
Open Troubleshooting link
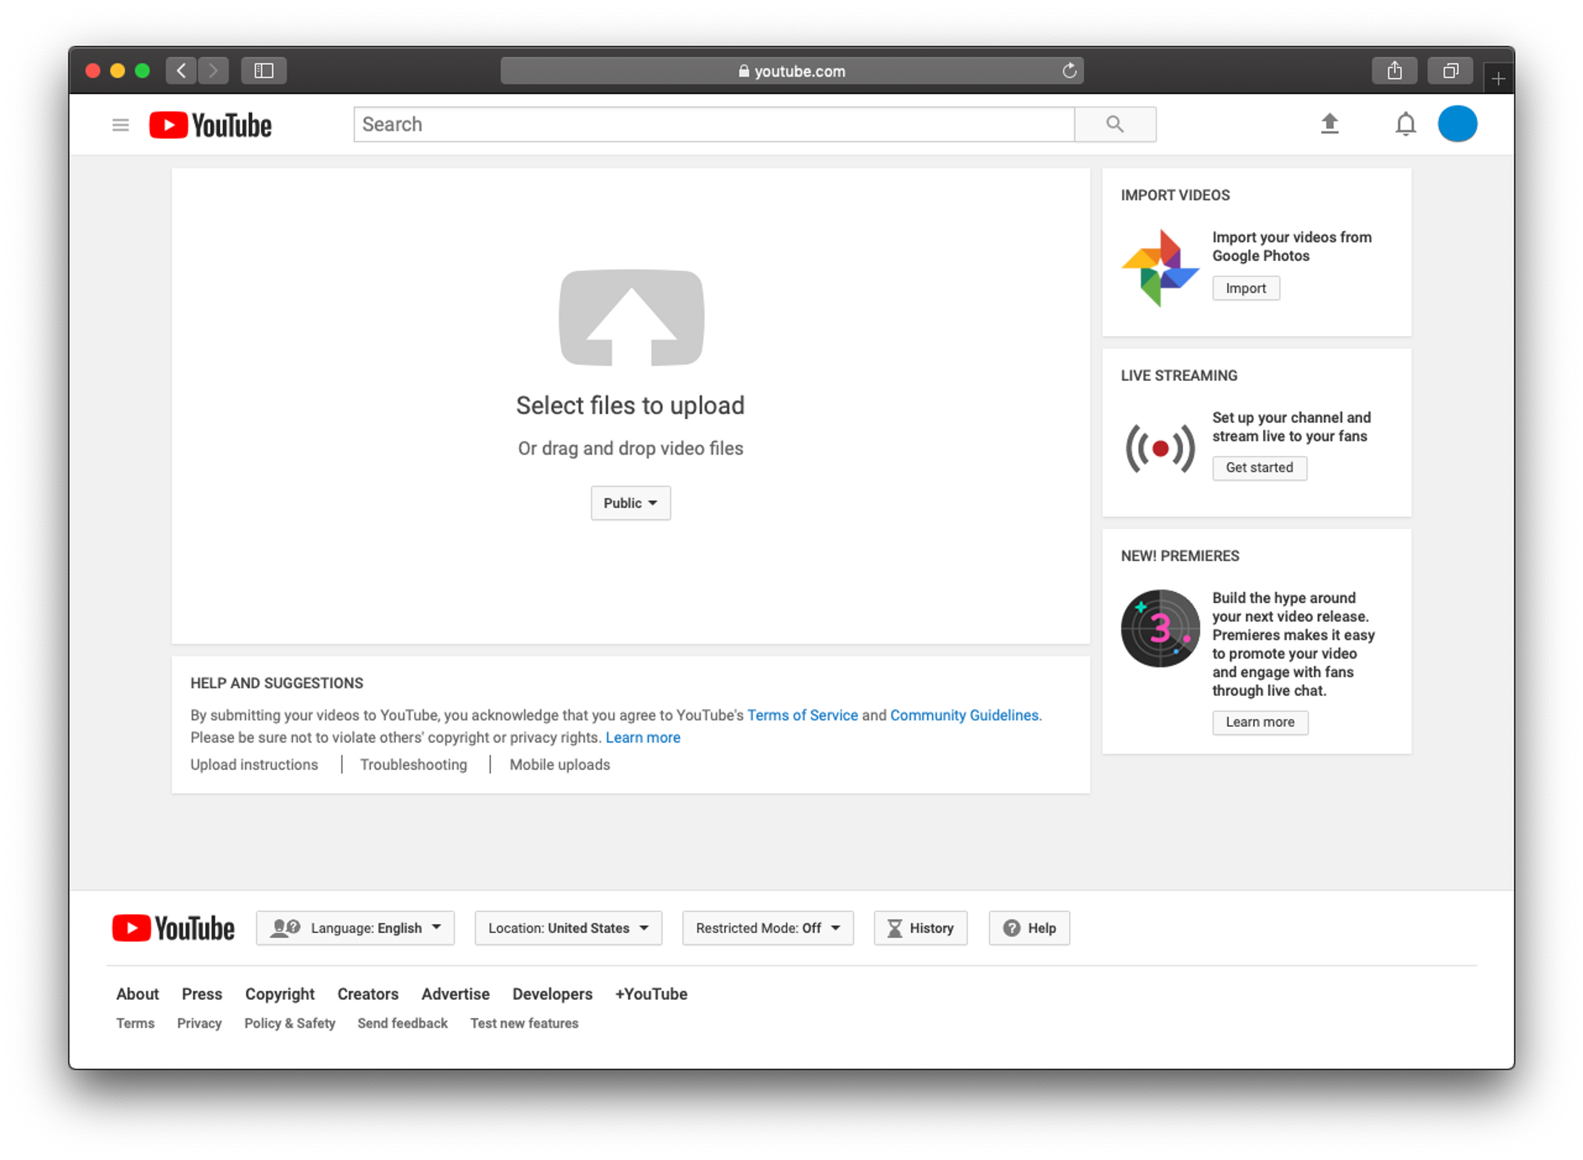coord(413,765)
